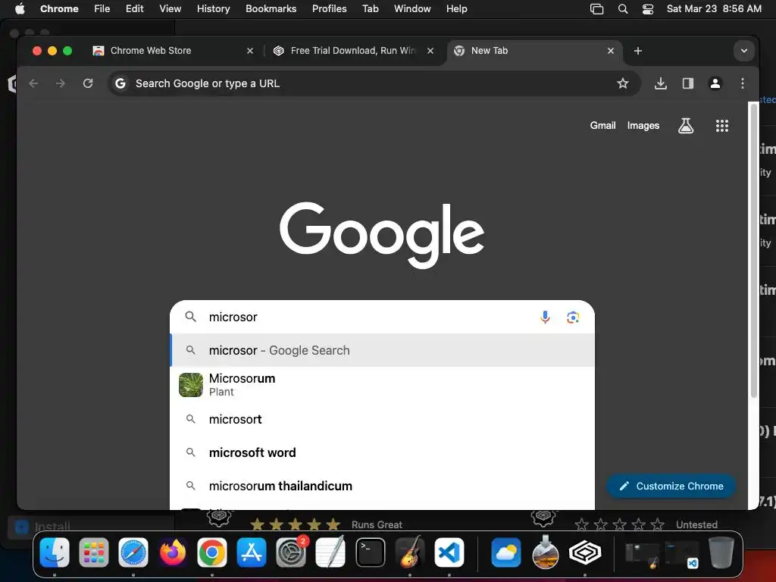Viewport: 776px width, 582px height.
Task: Click the forward navigation arrow
Action: [61, 83]
